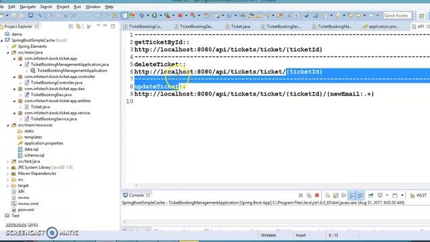Expand the Maven Dependencies node
Image resolution: width=430 pixels, height=242 pixels.
pos(8,173)
